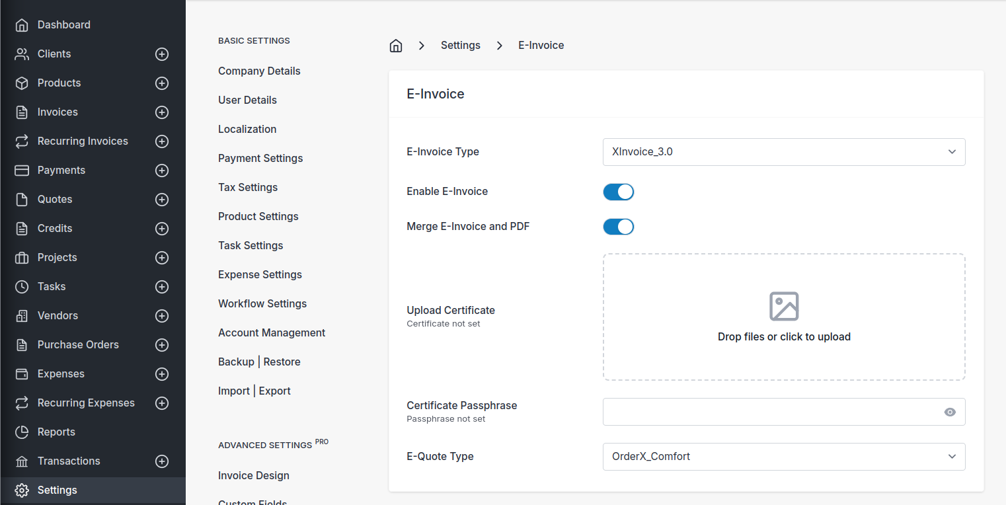Click the Invoices document icon
The height and width of the screenshot is (505, 1006).
[22, 112]
